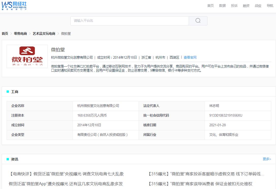The height and width of the screenshot is (189, 276).
Task: Click the 请输入平台名 search input field
Action: [x=114, y=21]
